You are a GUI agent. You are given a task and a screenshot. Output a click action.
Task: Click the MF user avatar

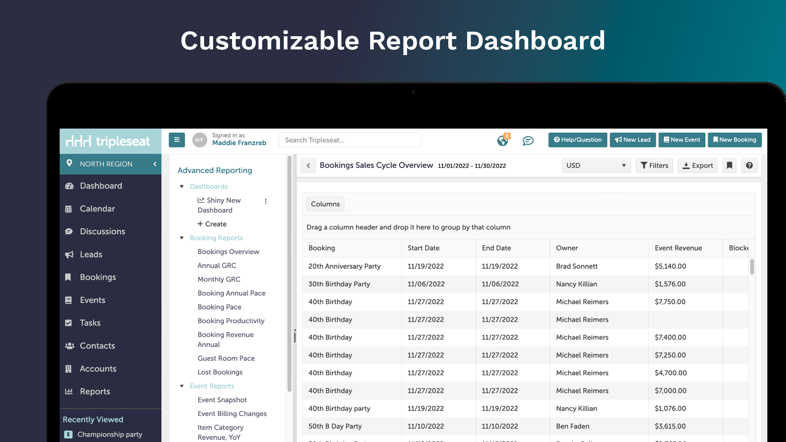coord(199,140)
